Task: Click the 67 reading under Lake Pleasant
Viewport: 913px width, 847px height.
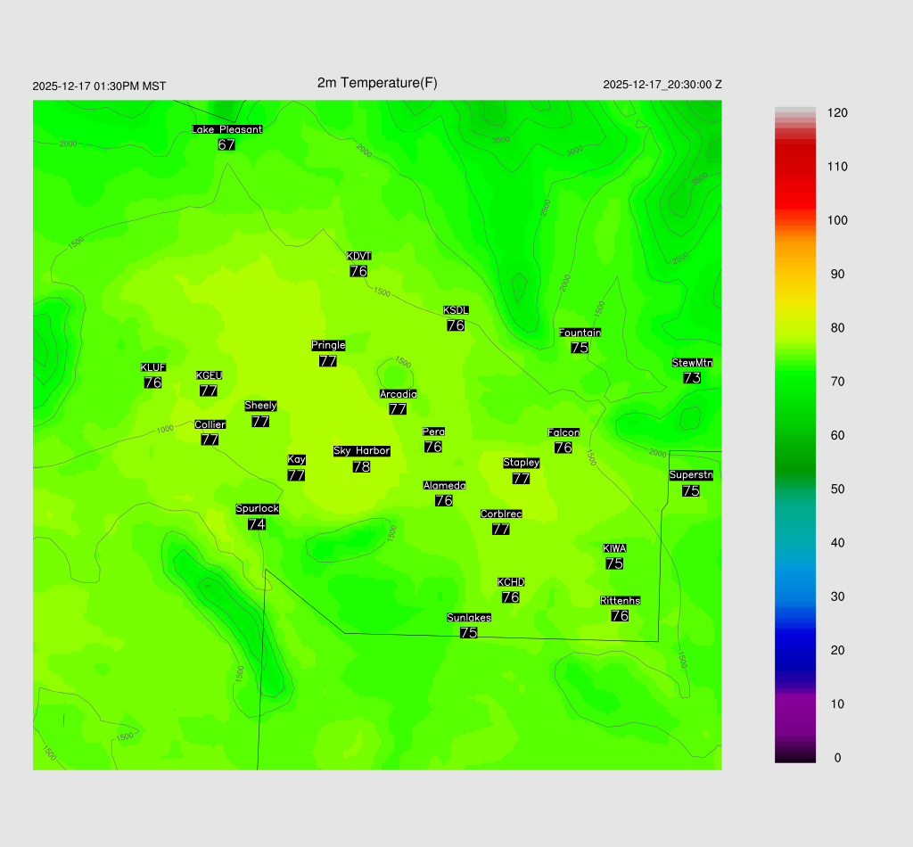Action: tap(226, 144)
